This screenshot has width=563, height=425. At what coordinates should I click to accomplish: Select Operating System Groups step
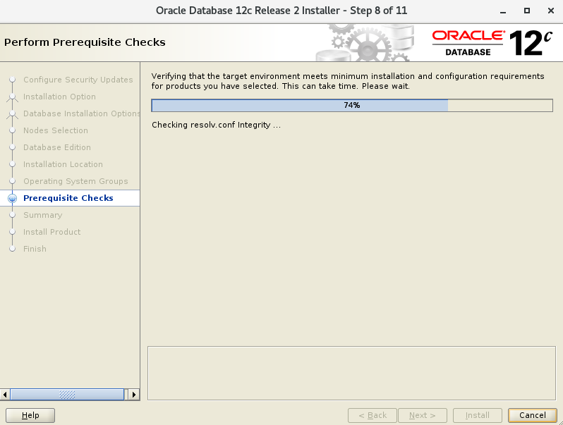point(75,181)
